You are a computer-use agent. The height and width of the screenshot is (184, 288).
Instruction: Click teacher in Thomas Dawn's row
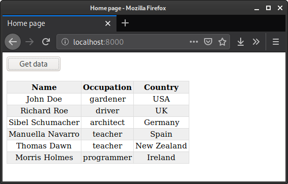pos(107,146)
